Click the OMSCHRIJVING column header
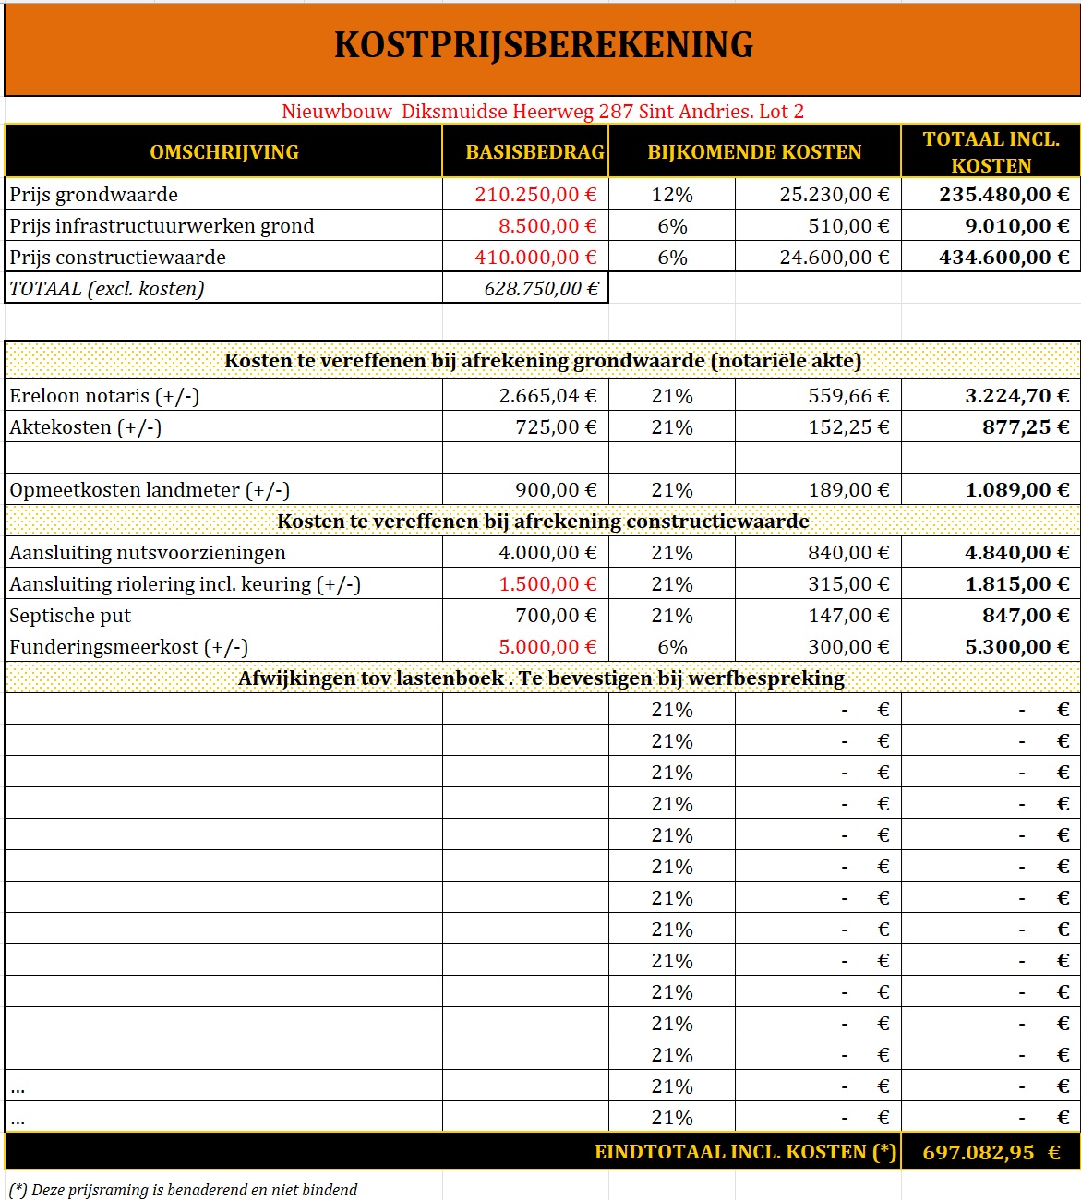Image resolution: width=1081 pixels, height=1200 pixels. [x=223, y=152]
